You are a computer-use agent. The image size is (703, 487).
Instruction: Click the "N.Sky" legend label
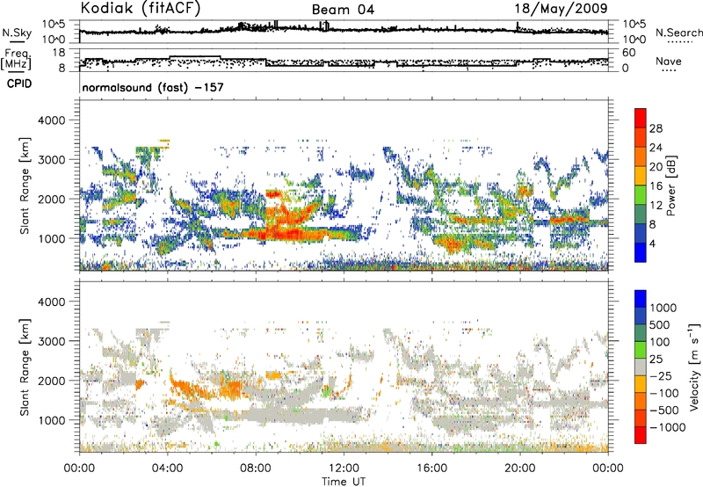click(x=17, y=33)
